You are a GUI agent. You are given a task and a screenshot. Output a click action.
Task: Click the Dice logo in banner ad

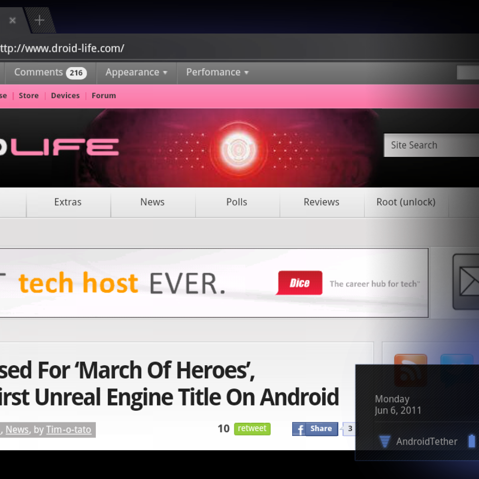click(299, 283)
